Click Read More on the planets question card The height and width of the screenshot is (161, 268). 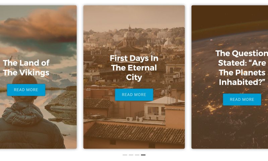(x=242, y=99)
